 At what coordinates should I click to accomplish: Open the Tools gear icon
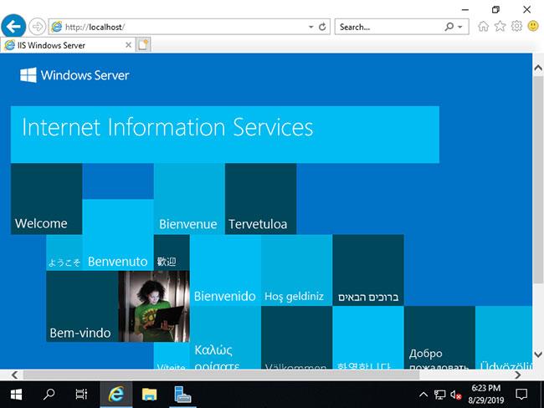516,27
